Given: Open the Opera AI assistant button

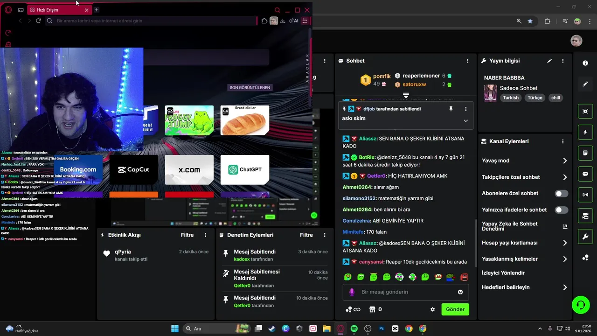Looking at the screenshot, I should [x=294, y=21].
